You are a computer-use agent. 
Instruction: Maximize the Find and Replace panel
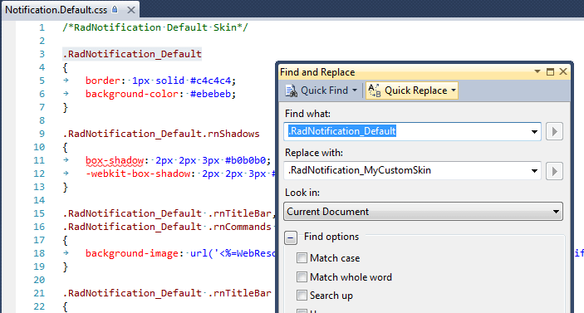coord(550,71)
